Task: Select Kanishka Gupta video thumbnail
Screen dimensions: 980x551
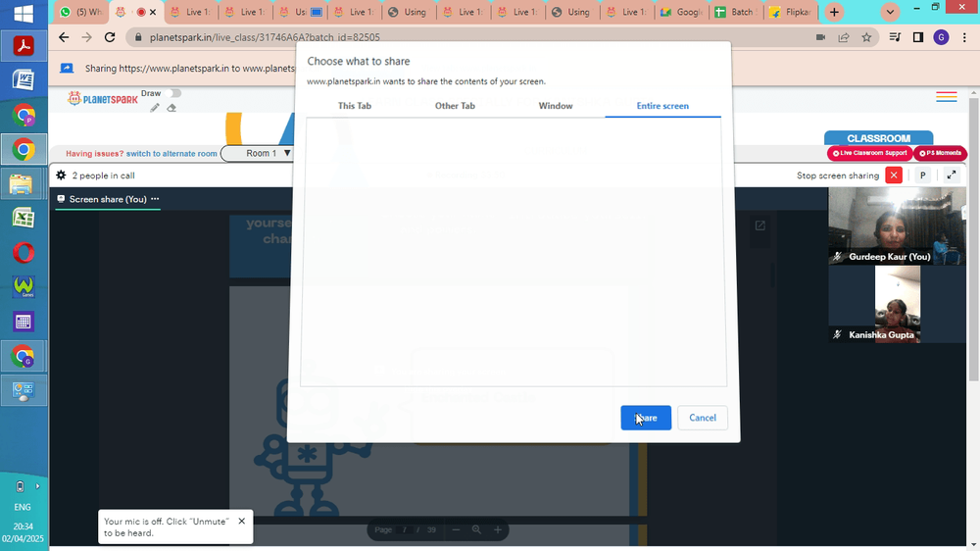Action: (897, 304)
